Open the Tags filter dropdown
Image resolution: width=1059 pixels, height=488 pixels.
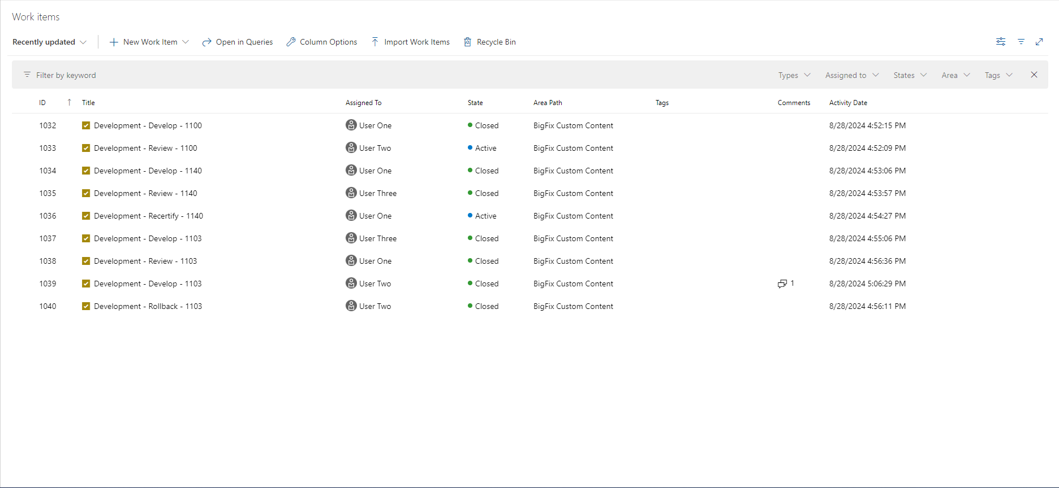click(998, 75)
